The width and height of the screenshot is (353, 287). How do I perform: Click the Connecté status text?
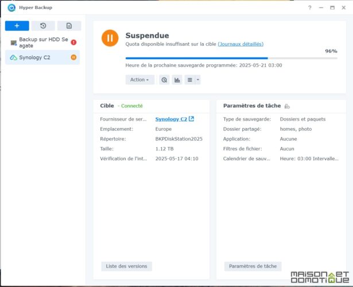[132, 106]
